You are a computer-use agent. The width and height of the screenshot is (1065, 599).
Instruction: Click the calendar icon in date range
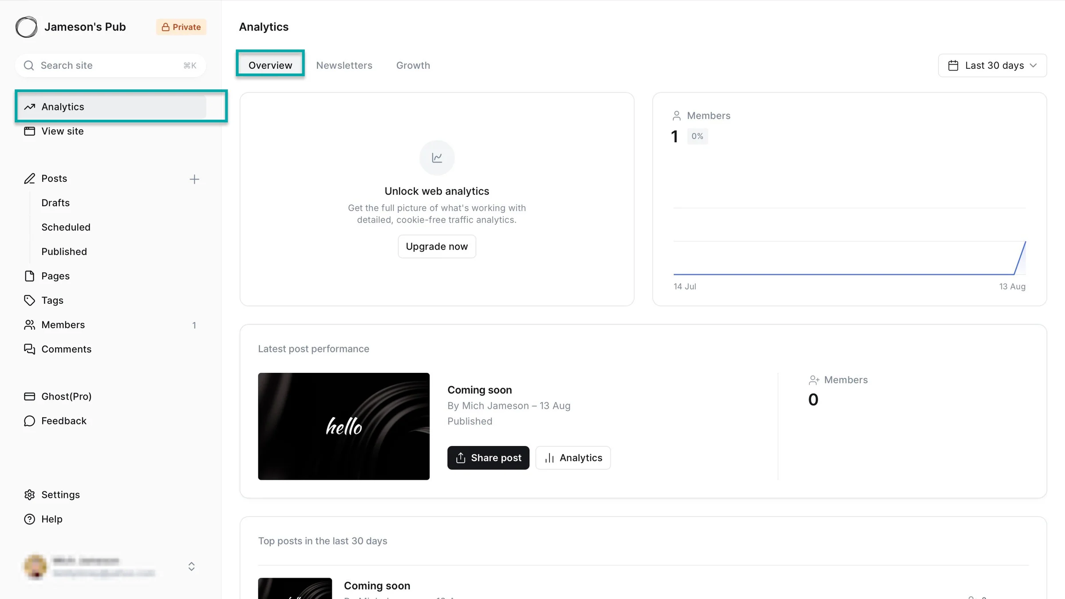(x=953, y=66)
